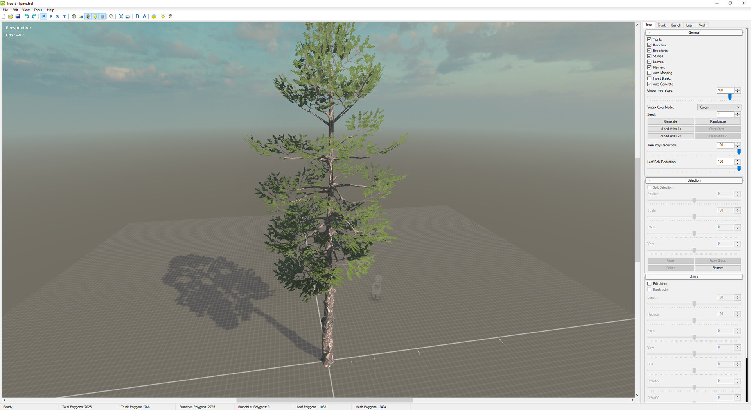The width and height of the screenshot is (751, 410).
Task: Toggle the lighting bulb icon
Action: click(x=95, y=16)
